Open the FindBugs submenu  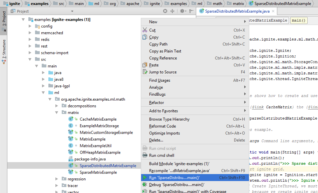195,94
